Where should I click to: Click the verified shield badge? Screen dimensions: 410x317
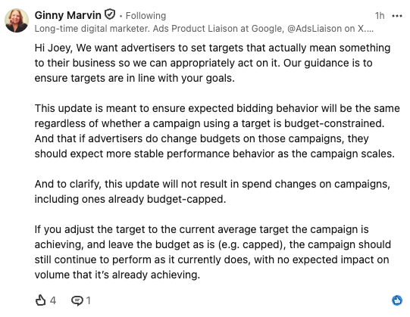(x=110, y=14)
